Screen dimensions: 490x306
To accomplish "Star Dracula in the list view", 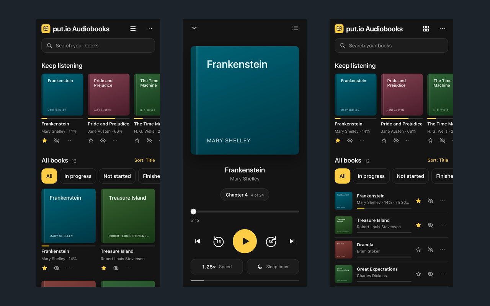I will coord(418,249).
